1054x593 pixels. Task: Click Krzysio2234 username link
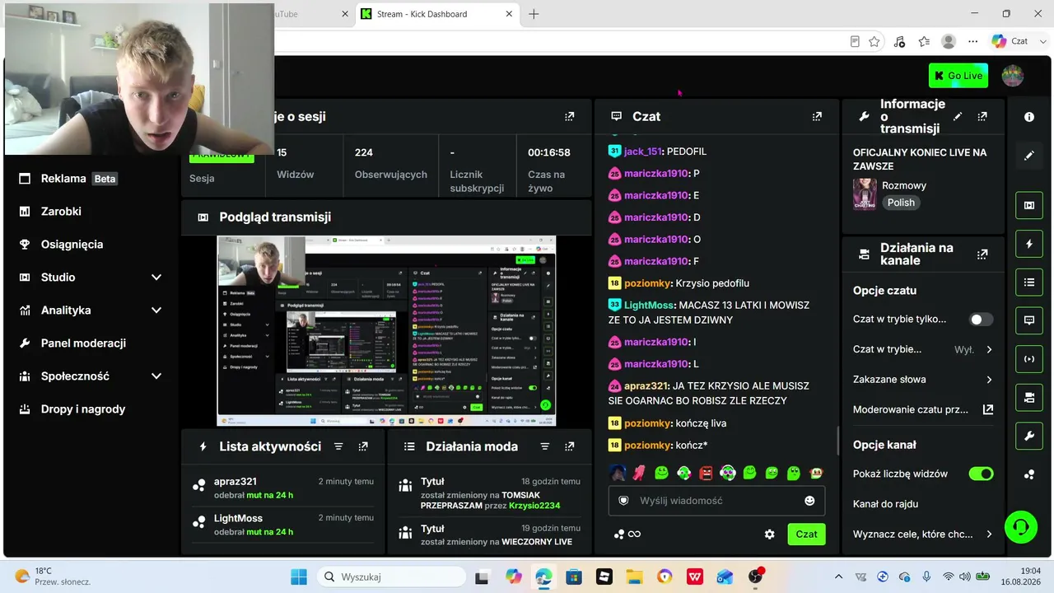point(534,505)
